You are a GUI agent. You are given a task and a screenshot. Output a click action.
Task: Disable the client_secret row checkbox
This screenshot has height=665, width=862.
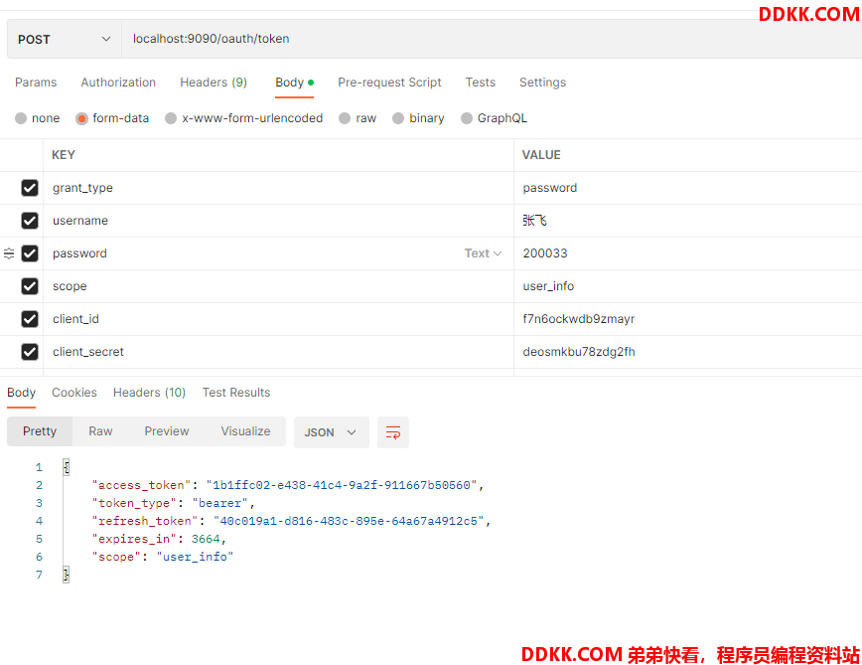coord(30,352)
